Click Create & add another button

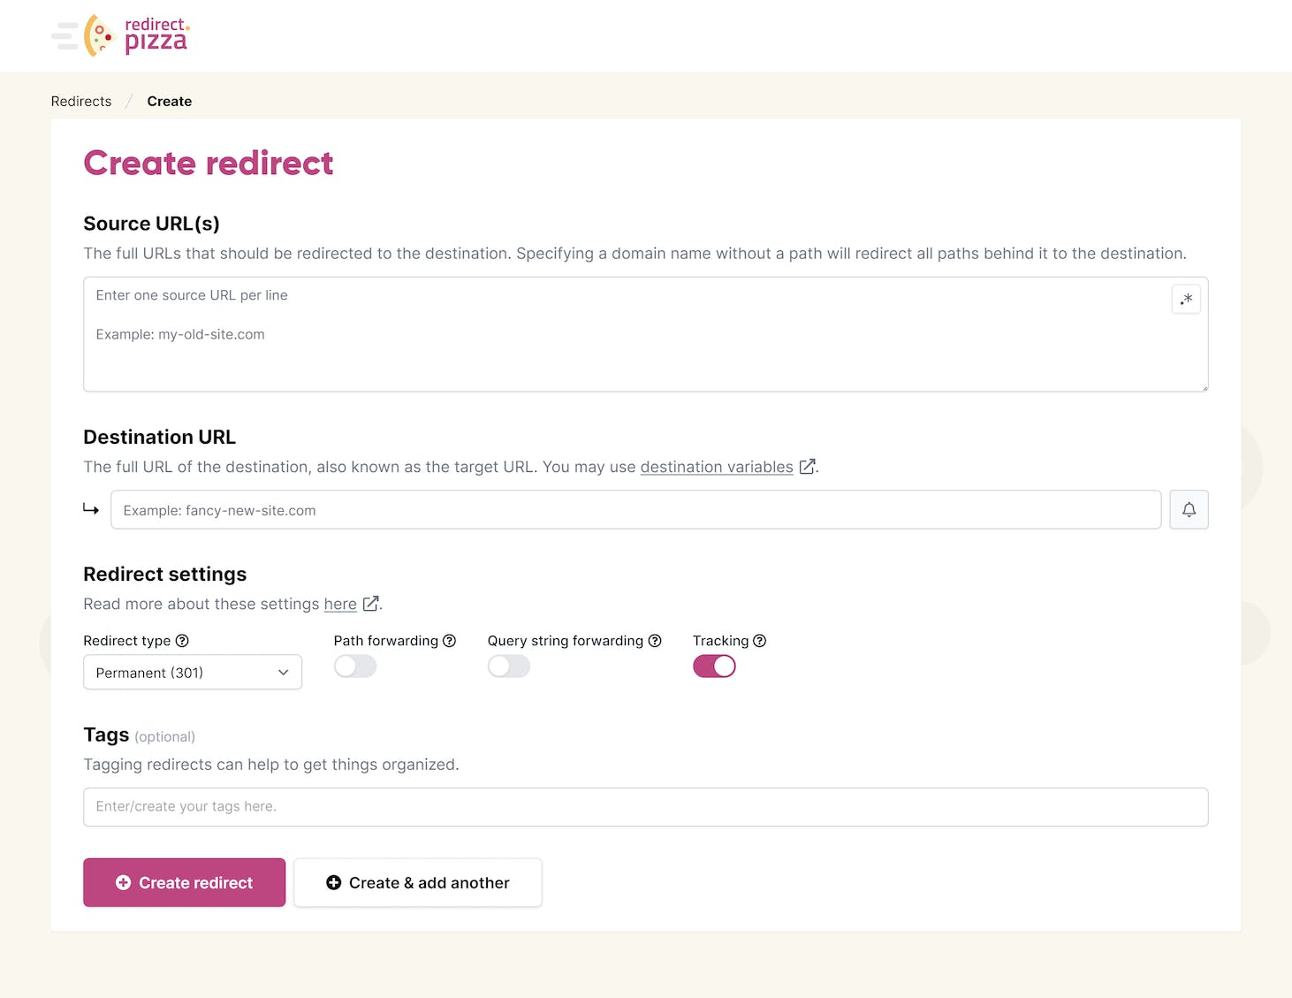point(418,882)
